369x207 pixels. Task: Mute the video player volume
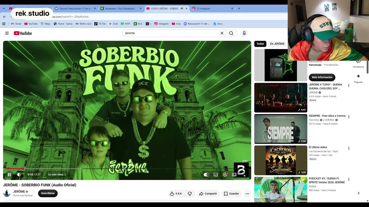point(19,175)
